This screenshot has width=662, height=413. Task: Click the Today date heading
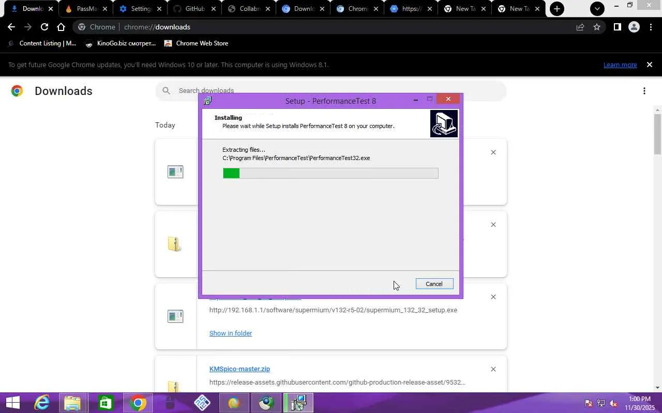point(165,125)
